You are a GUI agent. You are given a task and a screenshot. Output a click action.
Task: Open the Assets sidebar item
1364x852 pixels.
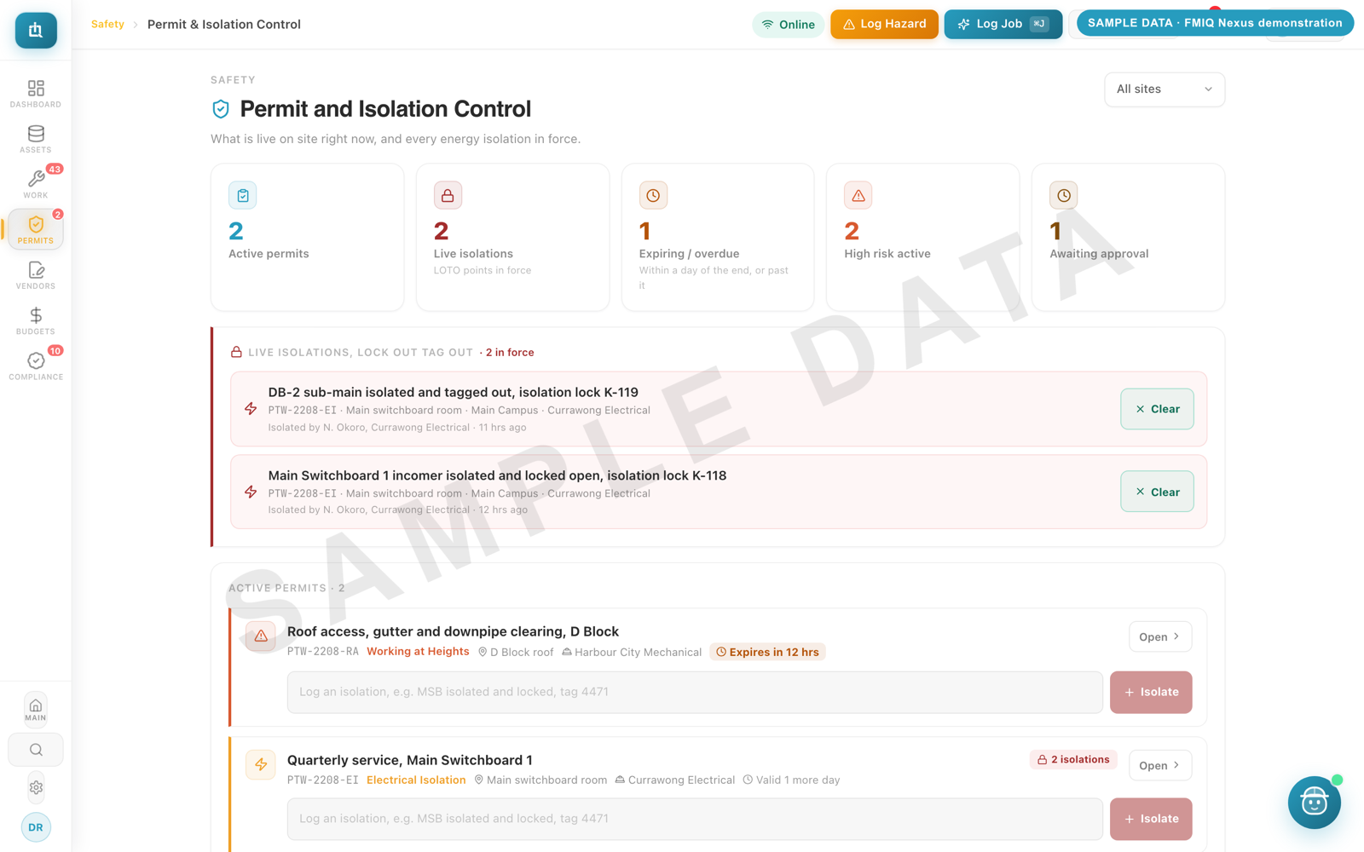pyautogui.click(x=36, y=139)
